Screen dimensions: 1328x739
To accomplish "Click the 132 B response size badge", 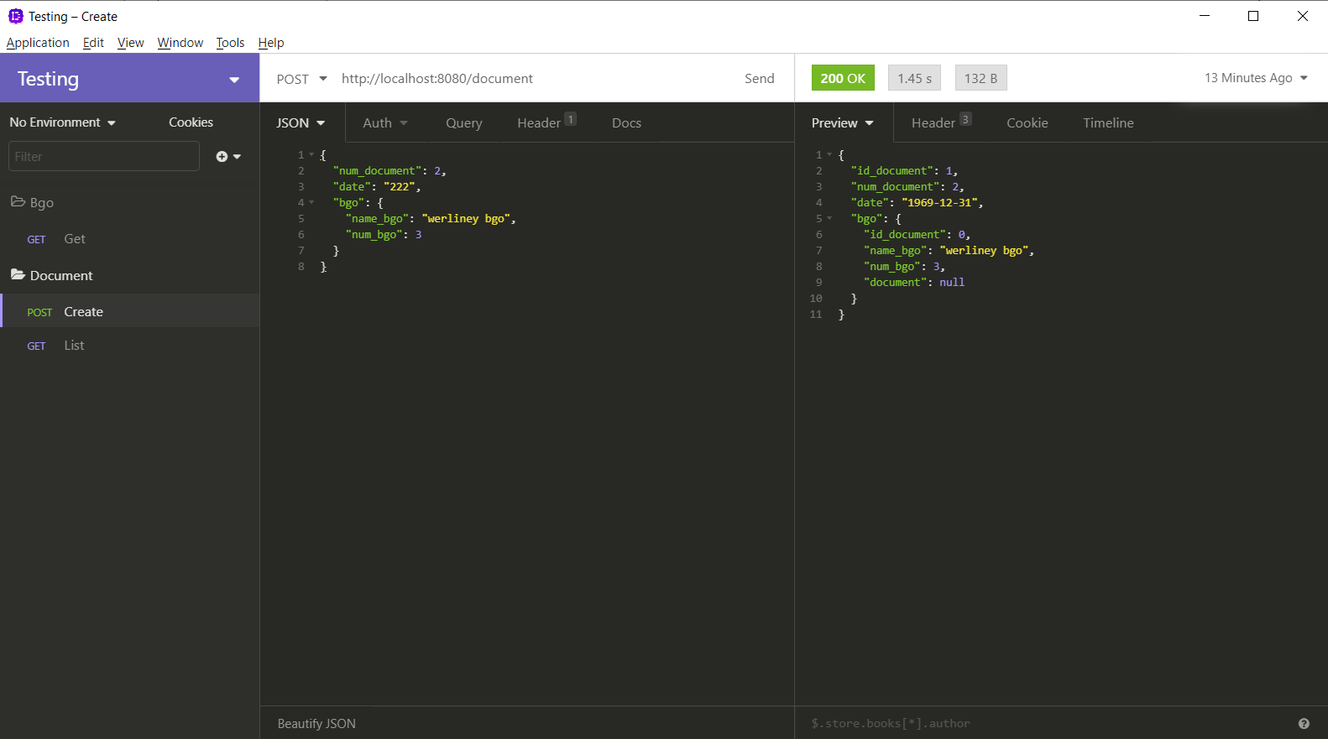I will point(980,78).
